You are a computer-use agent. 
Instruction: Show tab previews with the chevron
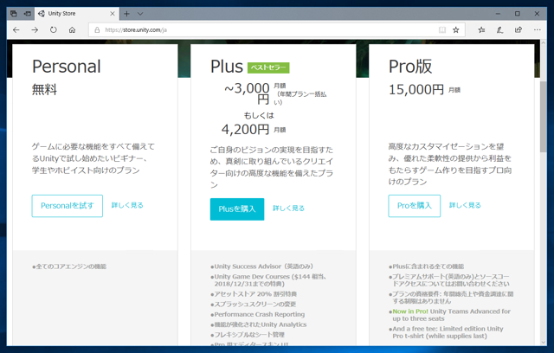tap(140, 14)
